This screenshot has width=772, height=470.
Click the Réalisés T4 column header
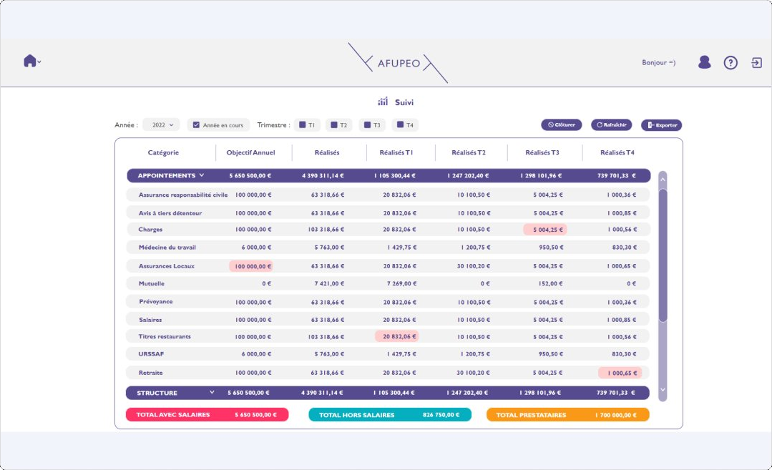[x=617, y=152]
